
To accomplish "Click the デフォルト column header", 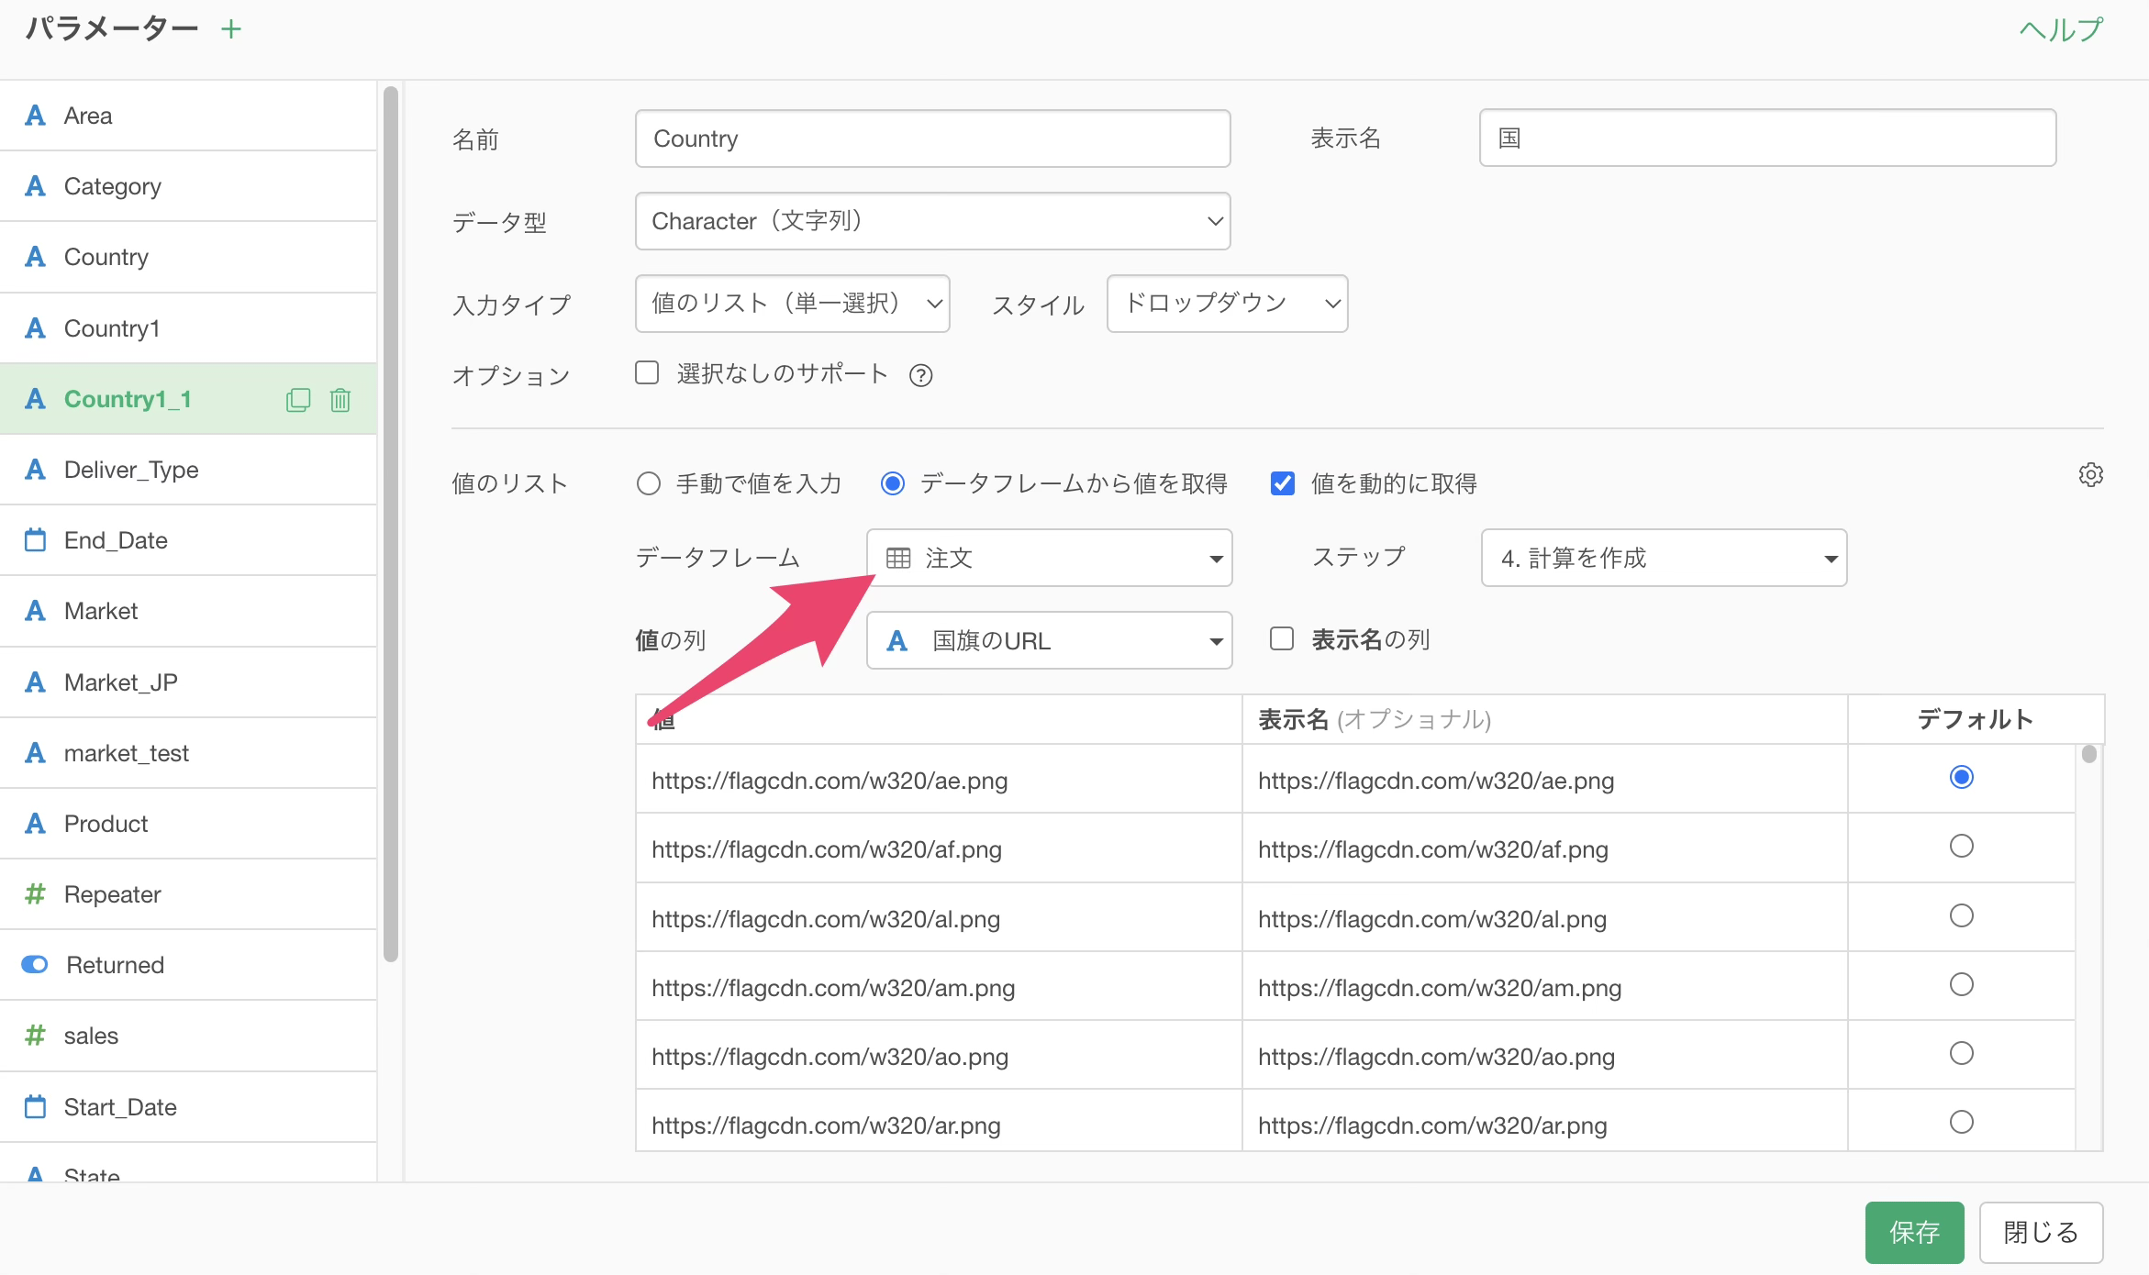I will pyautogui.click(x=1975, y=719).
